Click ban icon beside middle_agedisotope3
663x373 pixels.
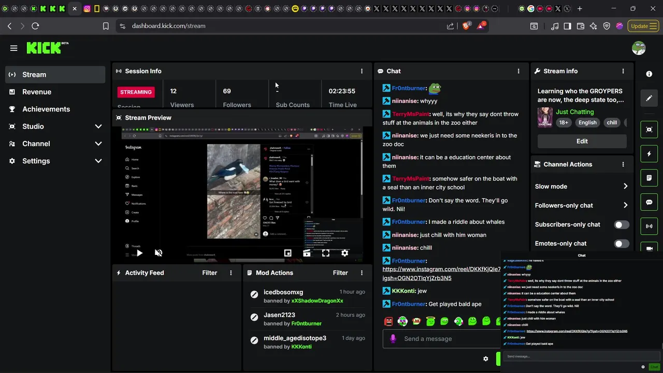254,340
